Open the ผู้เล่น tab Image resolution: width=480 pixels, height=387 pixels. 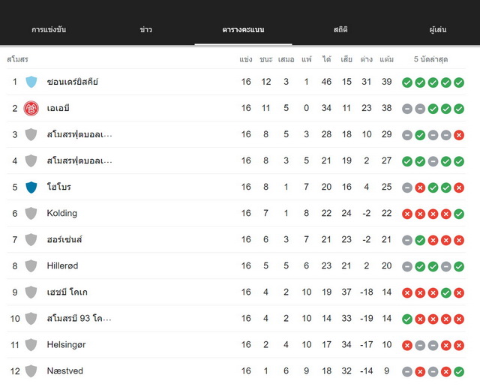click(x=437, y=30)
